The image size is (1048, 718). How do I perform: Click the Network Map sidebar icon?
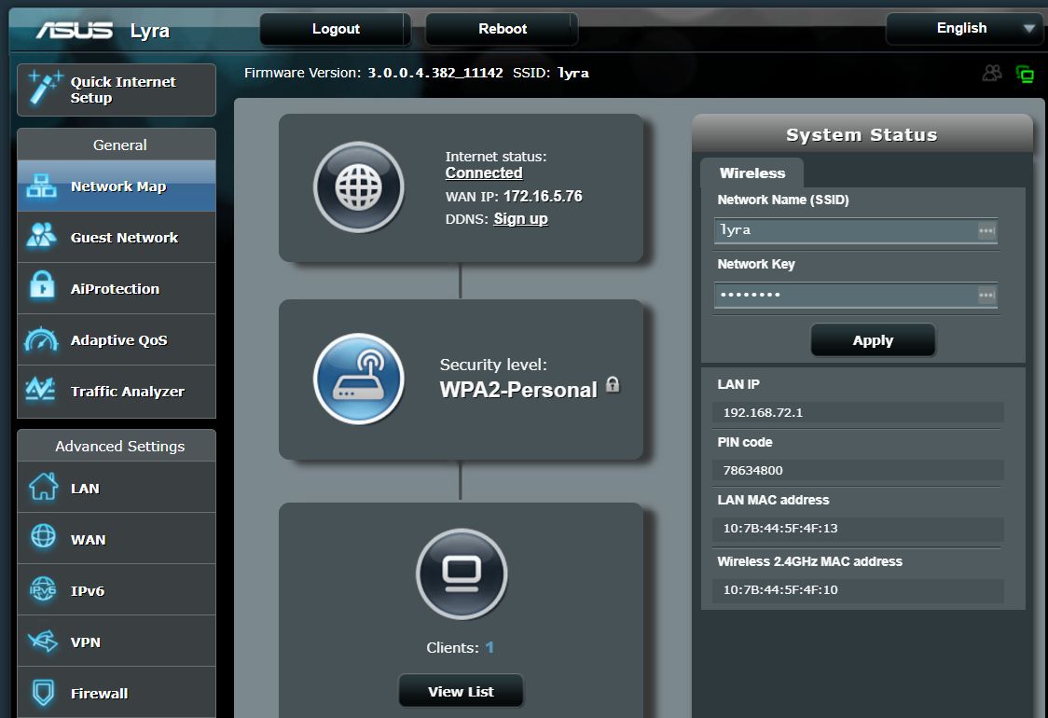point(41,186)
